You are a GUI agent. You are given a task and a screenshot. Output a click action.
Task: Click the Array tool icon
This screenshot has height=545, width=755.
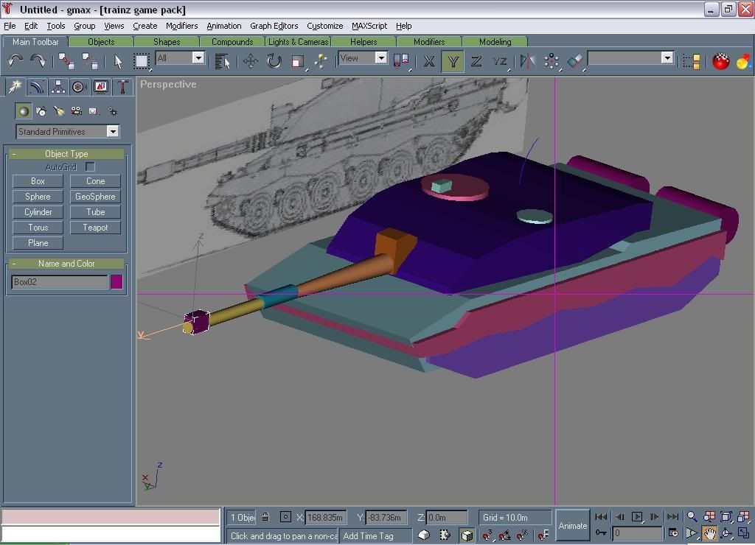coord(552,61)
